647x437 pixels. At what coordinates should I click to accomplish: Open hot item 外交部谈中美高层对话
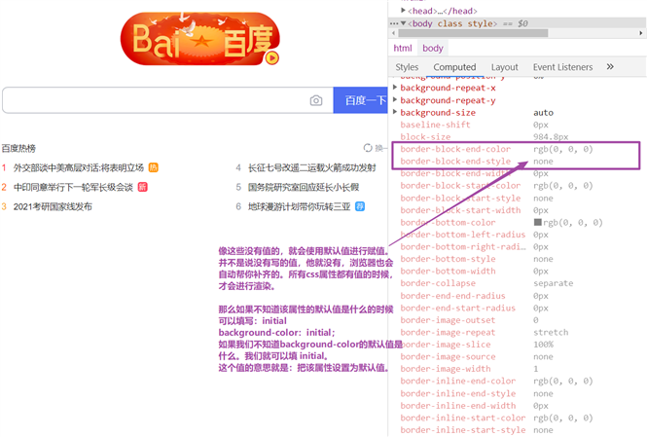[79, 167]
